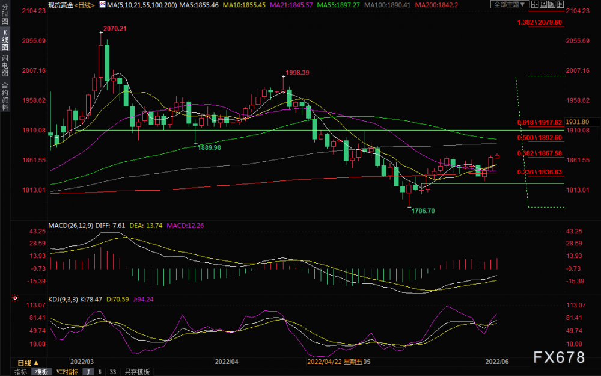Screen dimensions: 601x376
Task: Click the 2022/06 date axis label
Action: pyautogui.click(x=497, y=362)
